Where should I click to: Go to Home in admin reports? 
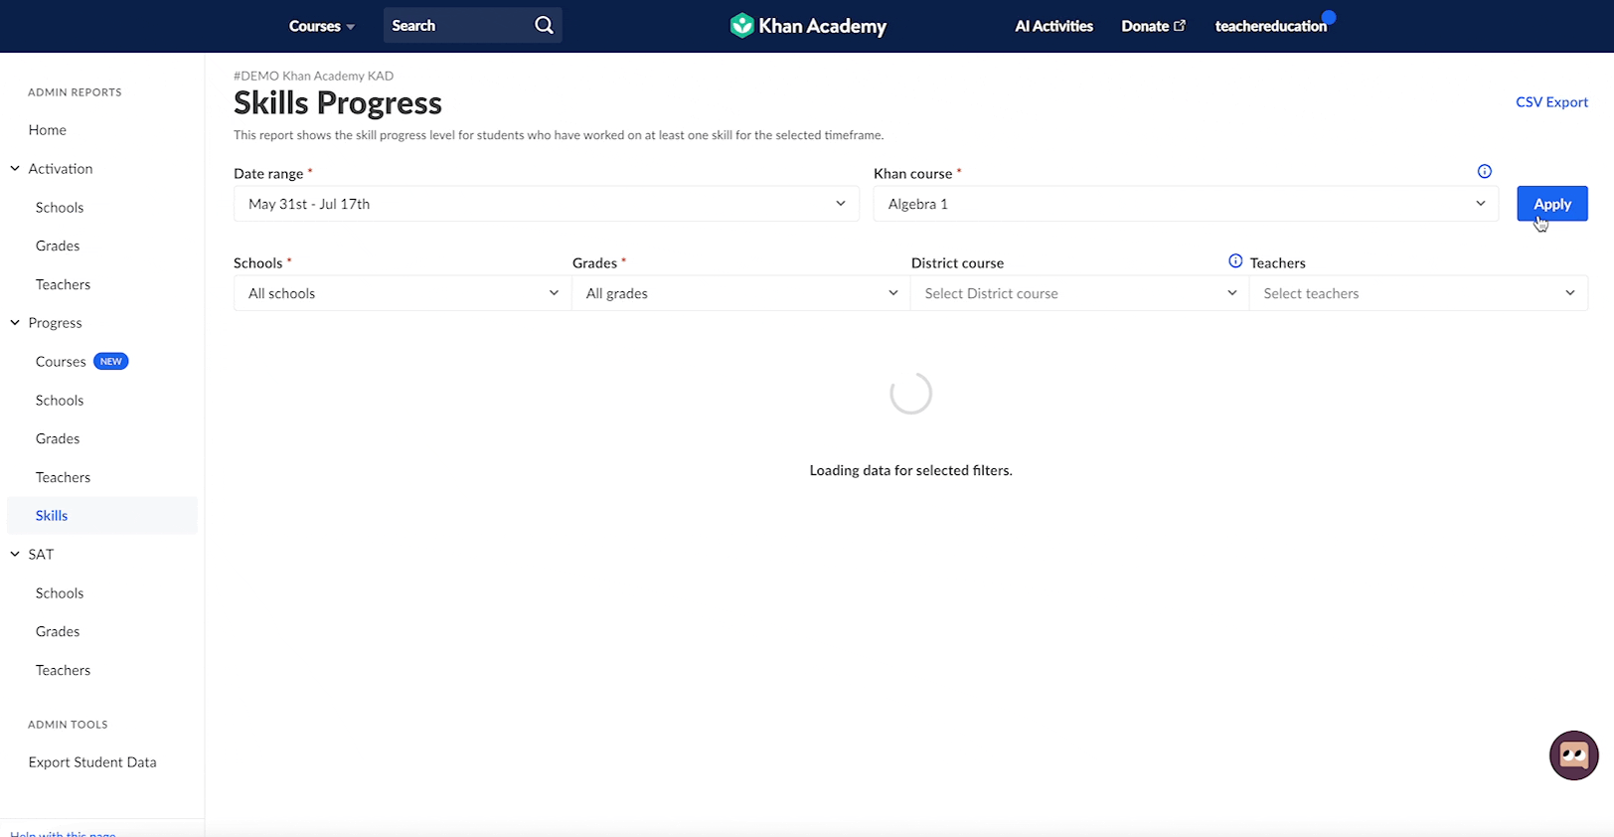point(48,130)
